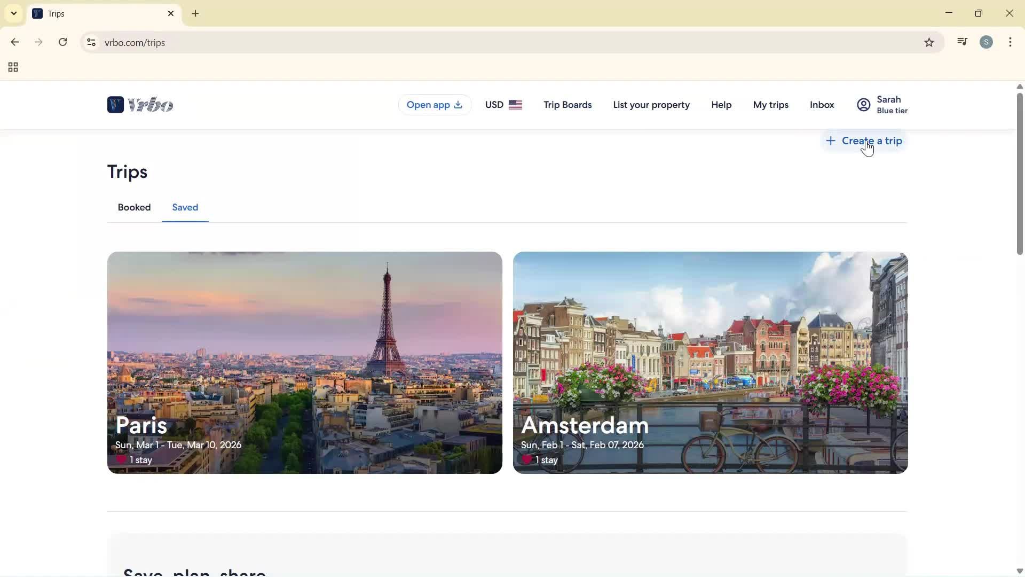The image size is (1025, 577).
Task: Toggle the heart favorite on the Paris trip
Action: pos(121,459)
